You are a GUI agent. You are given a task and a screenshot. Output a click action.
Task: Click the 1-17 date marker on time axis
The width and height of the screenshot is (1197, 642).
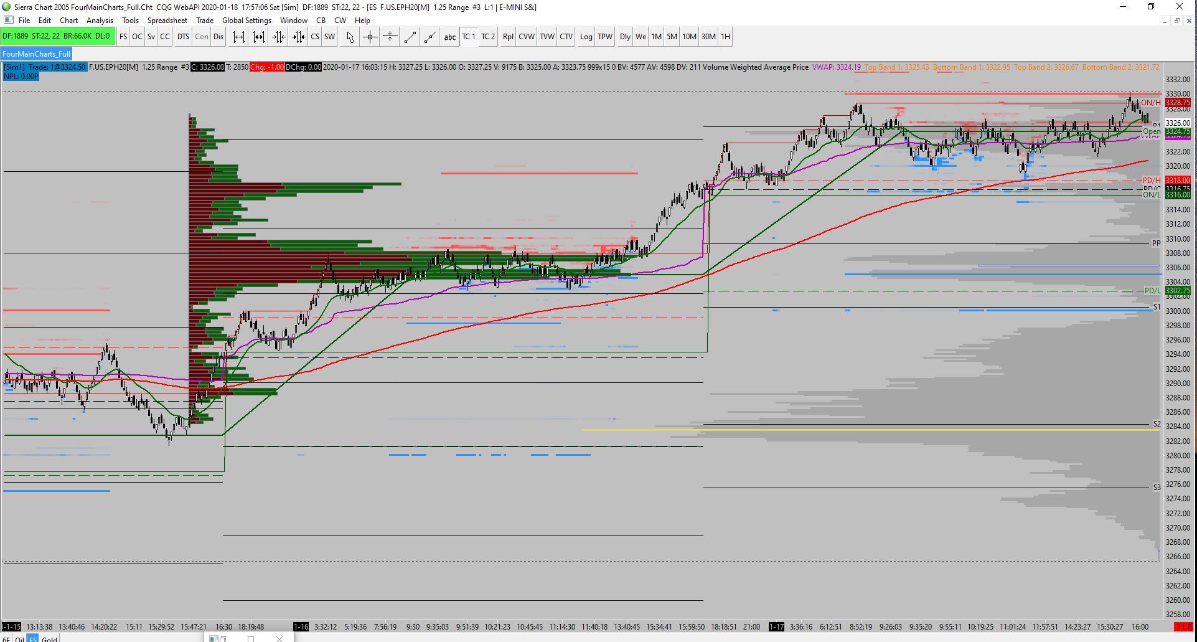[777, 626]
